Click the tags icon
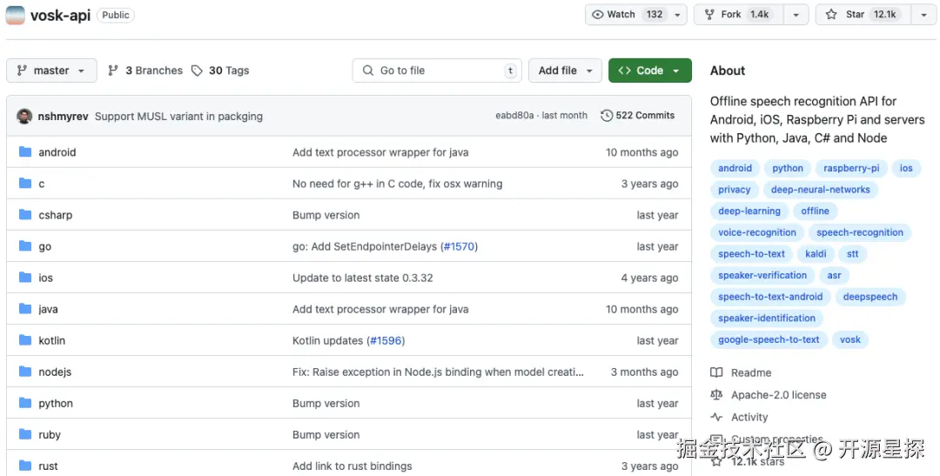This screenshot has height=476, width=940. click(197, 70)
